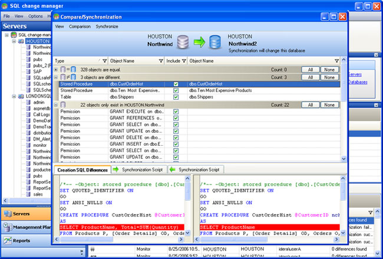This screenshot has height=259, width=383.
Task: Toggle Include checkbox for dbo.Shippers table
Action: click(x=176, y=97)
